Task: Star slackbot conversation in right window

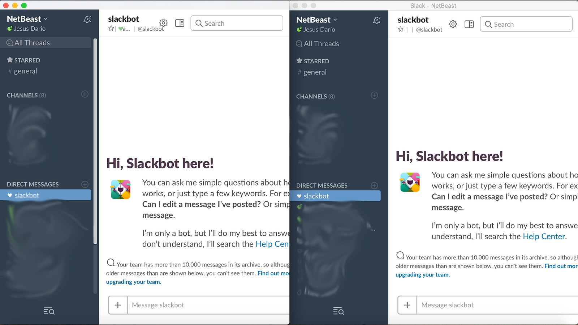Action: pos(401,29)
